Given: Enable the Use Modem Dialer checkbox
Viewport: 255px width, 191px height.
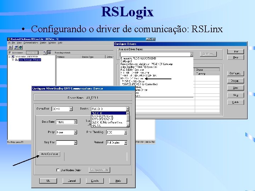Looking at the screenshot, I should pos(58,170).
